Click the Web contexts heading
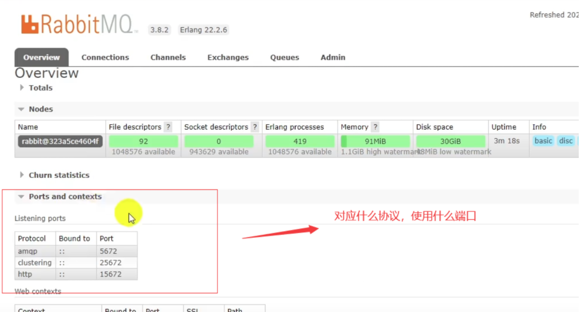The image size is (585, 312). [x=38, y=291]
